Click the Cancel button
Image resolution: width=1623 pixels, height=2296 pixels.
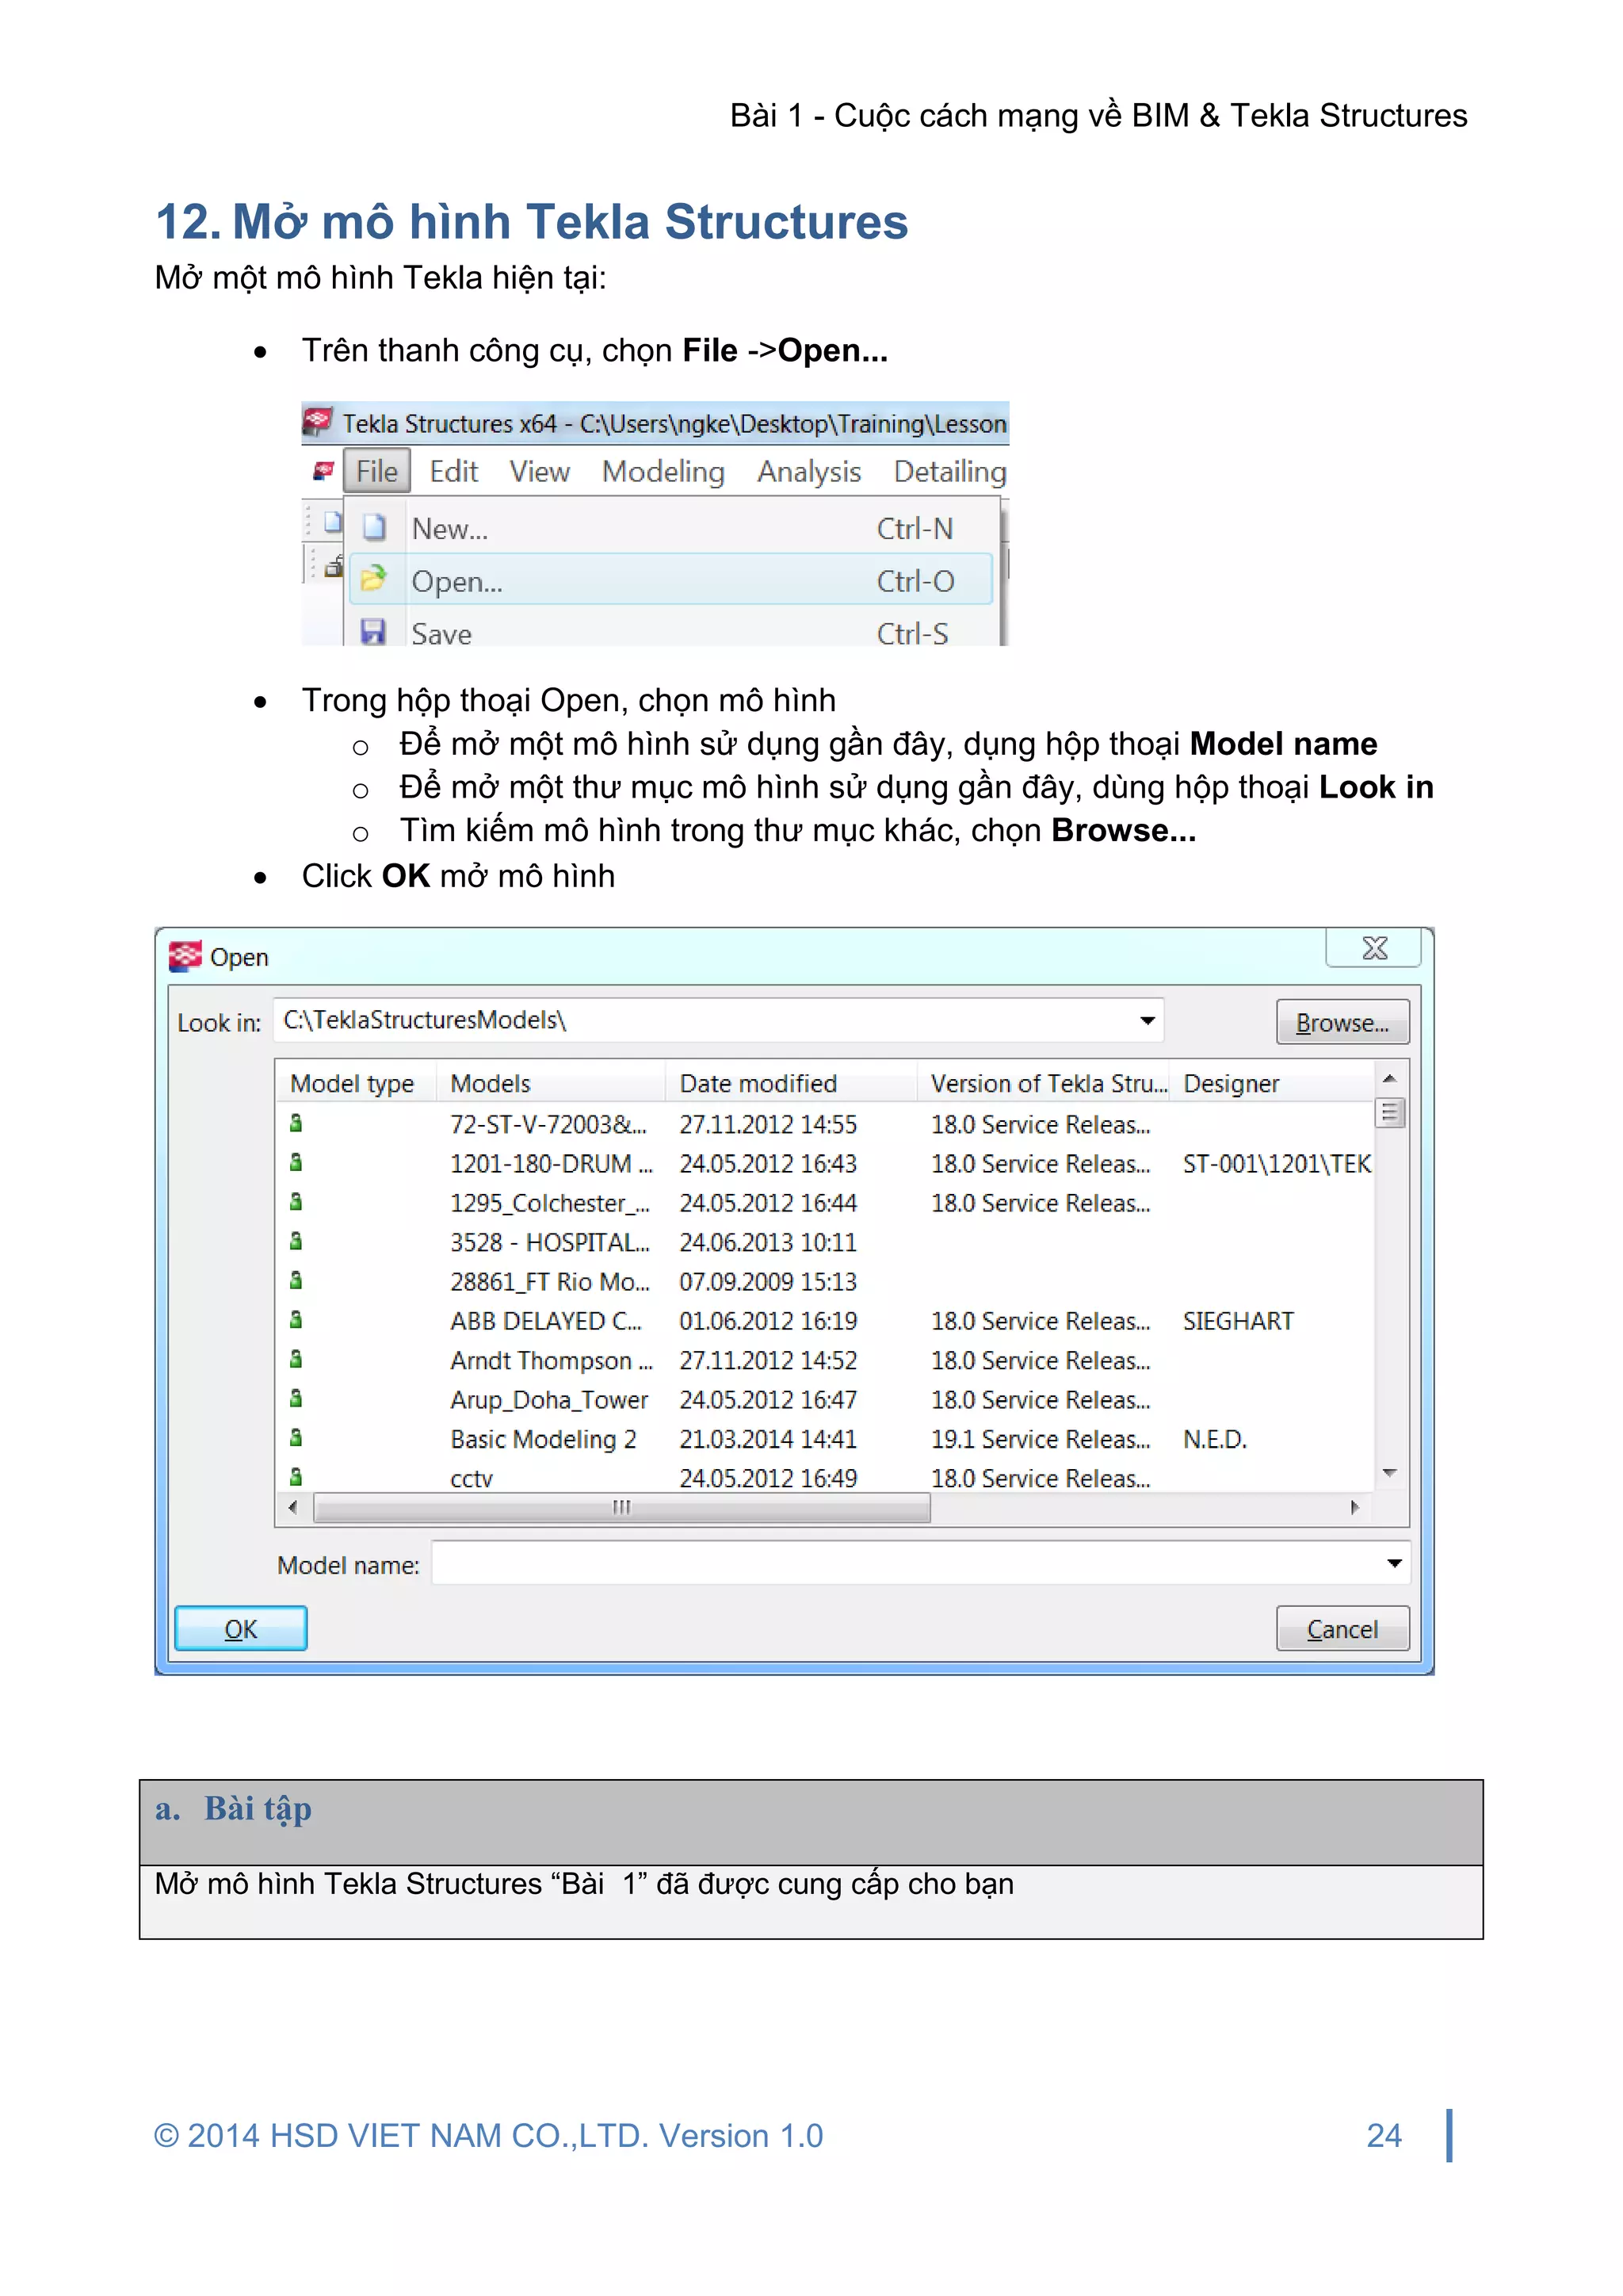click(1341, 1629)
